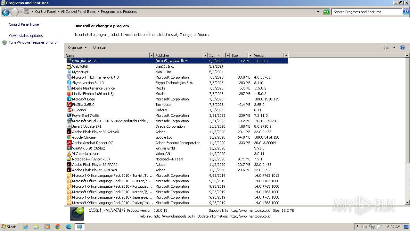This screenshot has width=410, height=231.
Task: Open Windows Explorer from taskbar
Action: click(x=36, y=227)
